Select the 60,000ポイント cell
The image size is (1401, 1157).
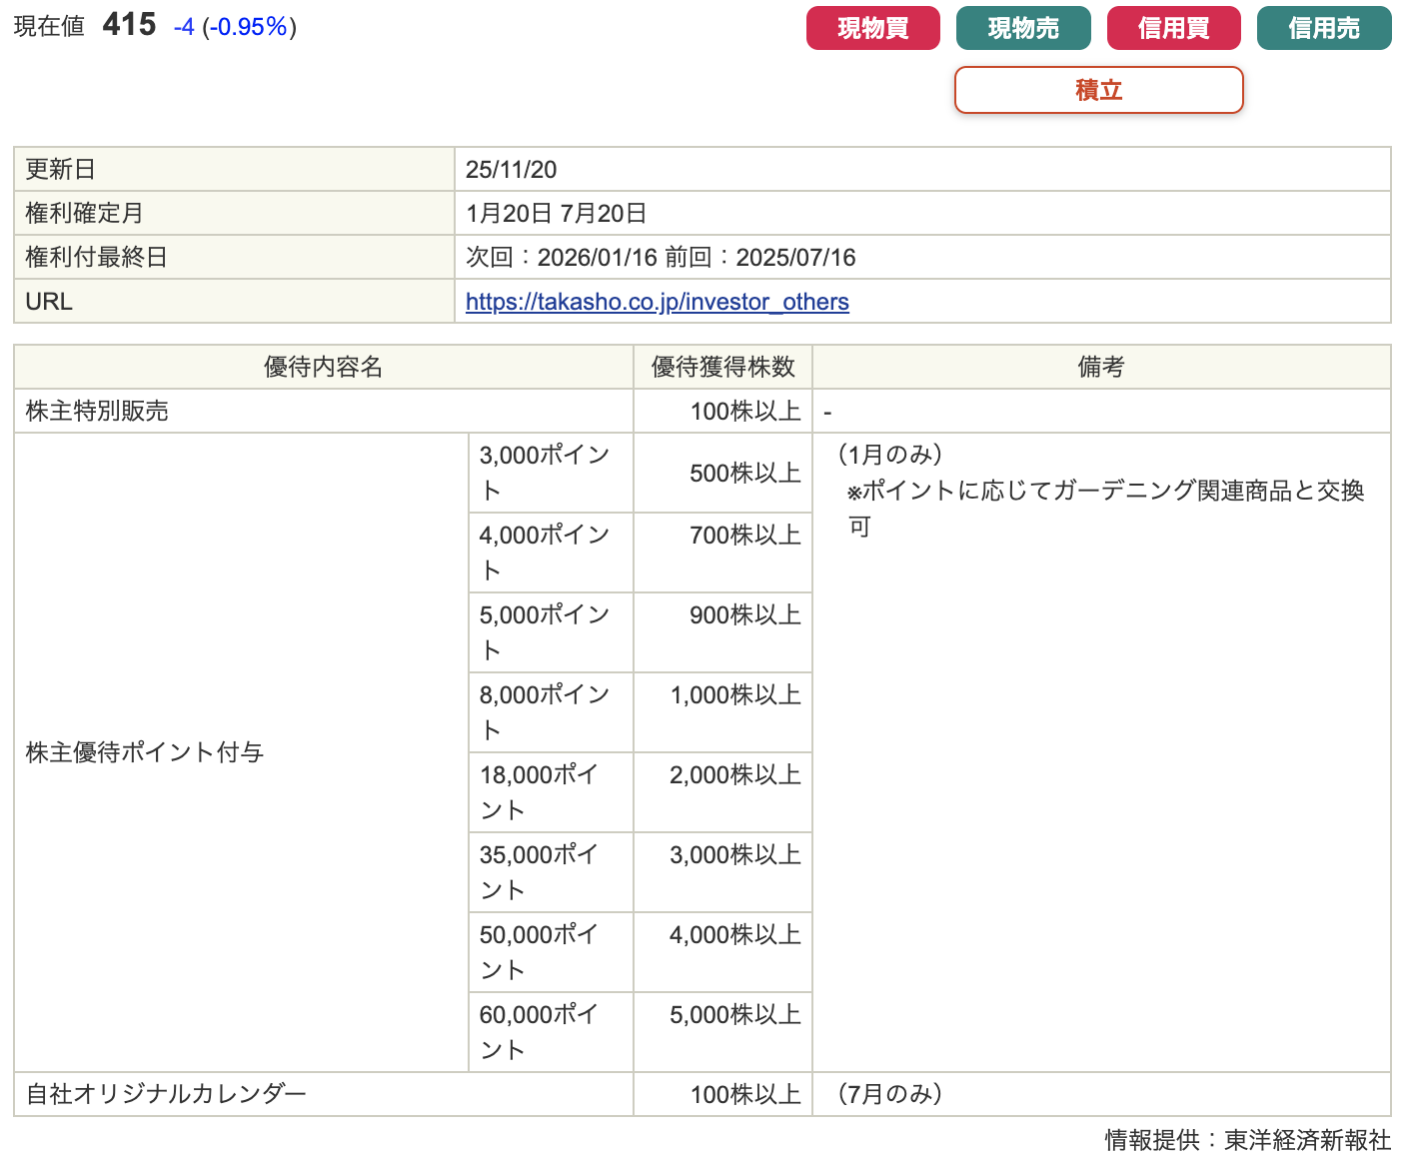[540, 1032]
